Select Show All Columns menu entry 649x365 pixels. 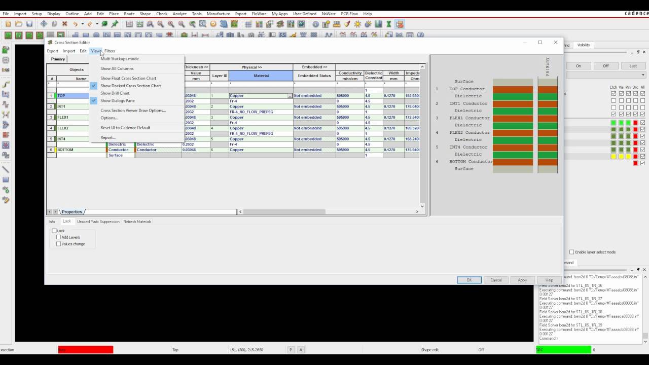coord(117,68)
